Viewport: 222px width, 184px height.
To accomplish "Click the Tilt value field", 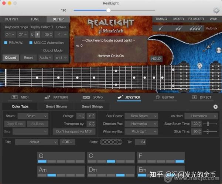I will pos(140,142).
